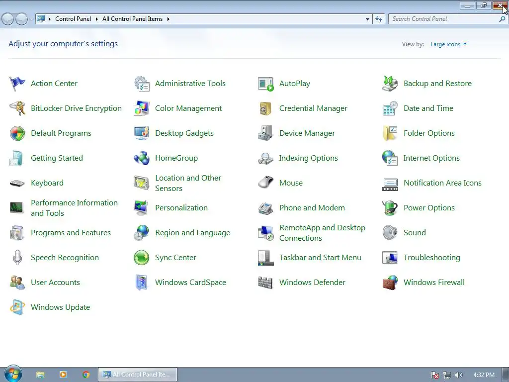Launch Windows Media Player from taskbar
509x382 pixels.
coord(63,375)
